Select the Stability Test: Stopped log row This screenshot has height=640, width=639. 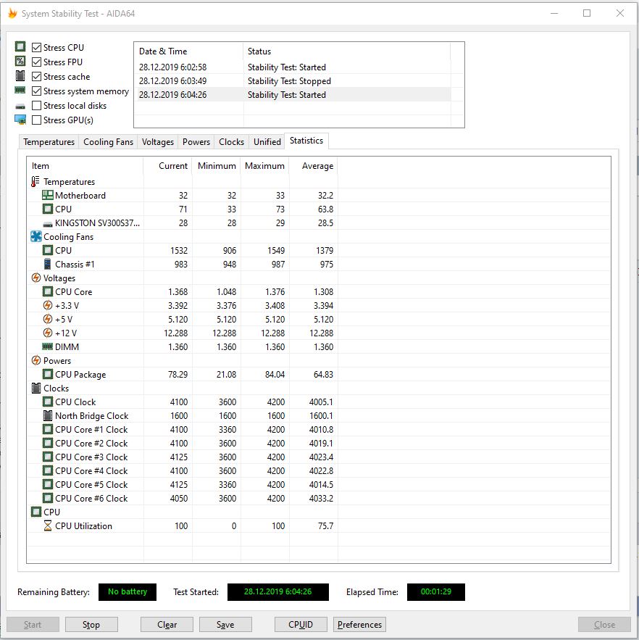pyautogui.click(x=294, y=81)
